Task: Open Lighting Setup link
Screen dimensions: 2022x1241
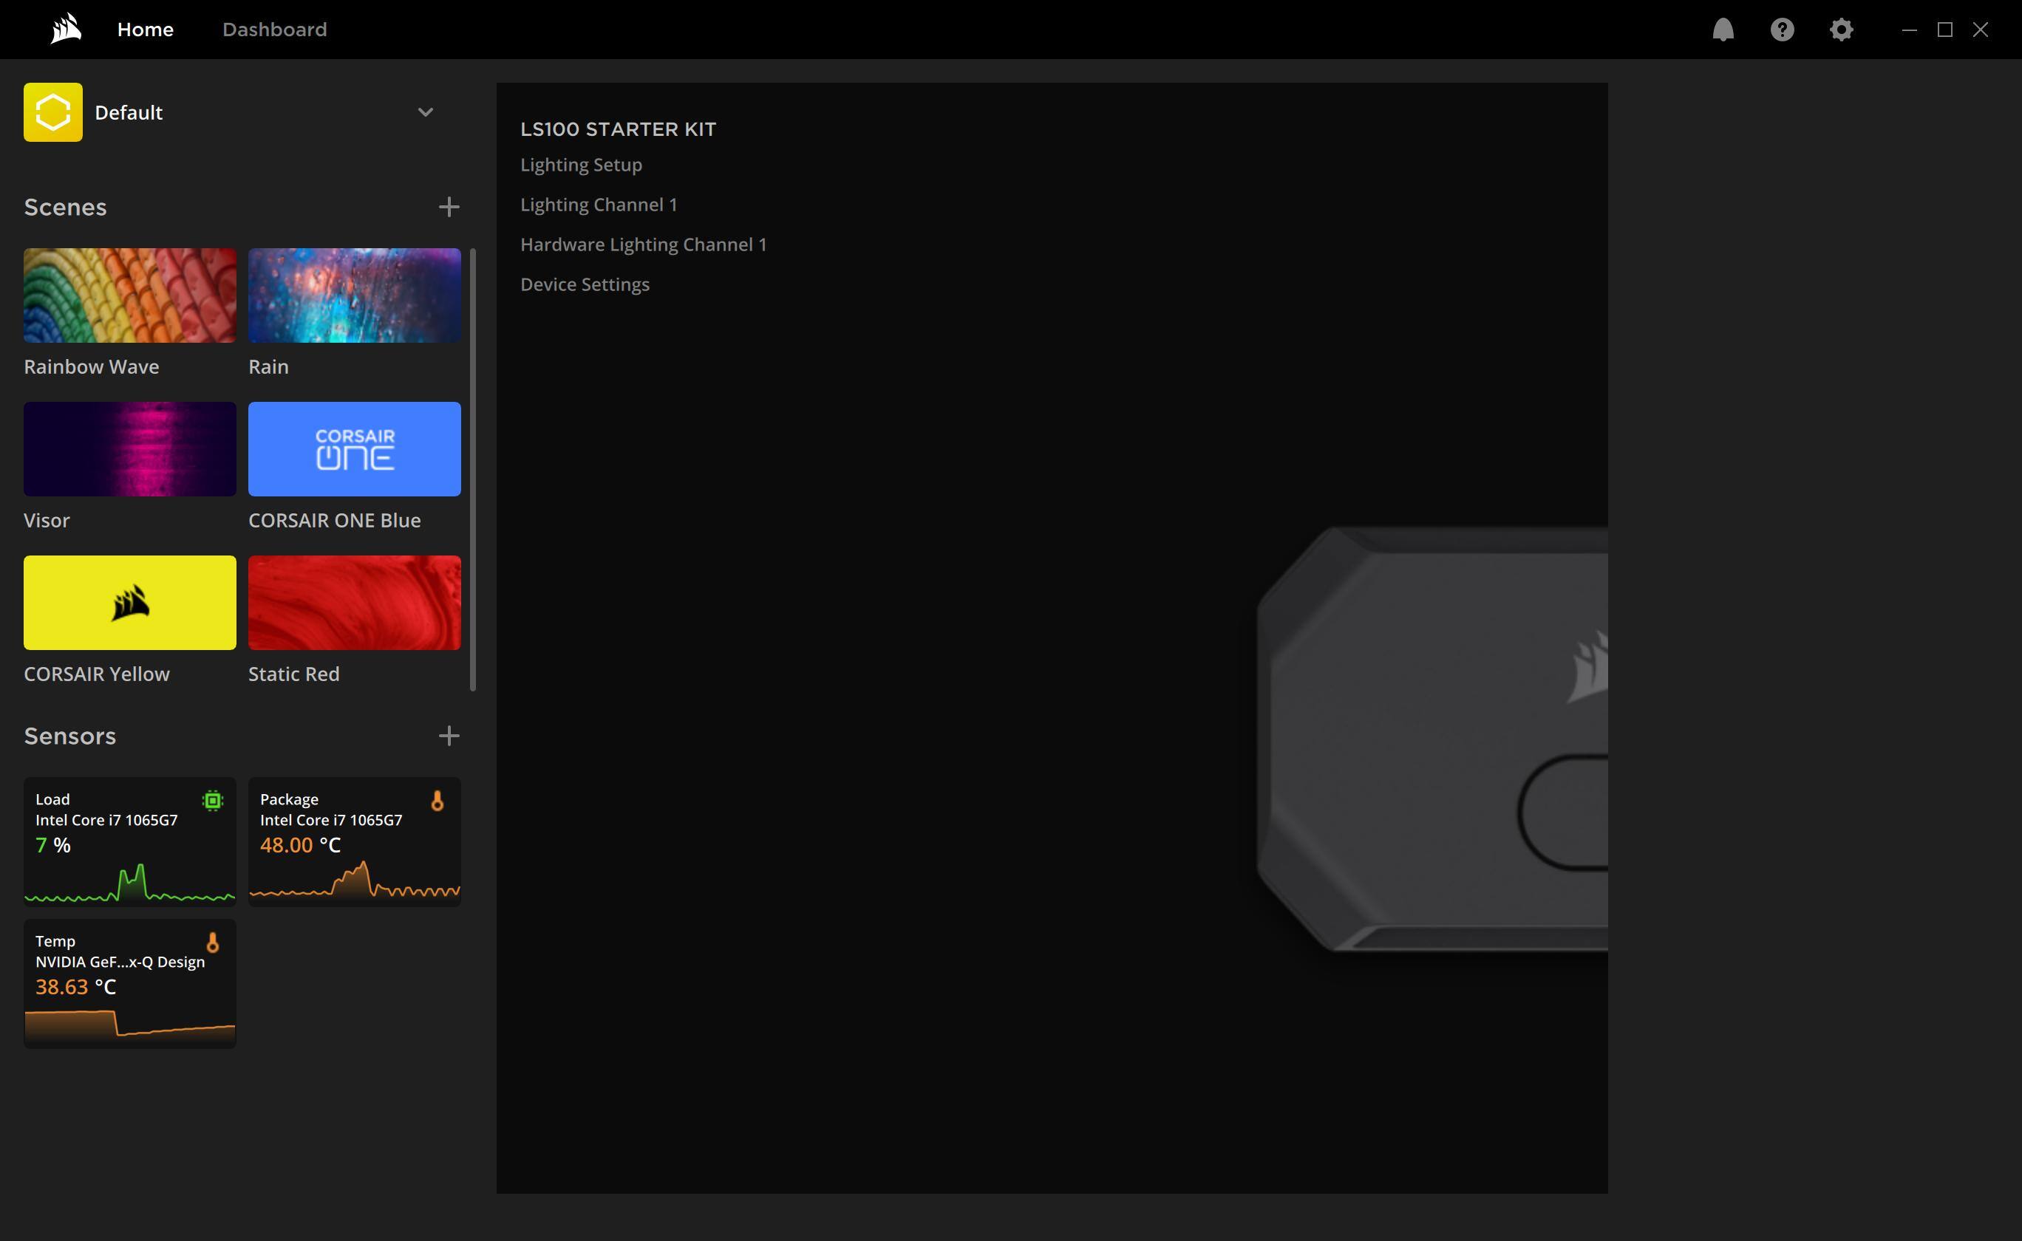Action: pyautogui.click(x=580, y=164)
